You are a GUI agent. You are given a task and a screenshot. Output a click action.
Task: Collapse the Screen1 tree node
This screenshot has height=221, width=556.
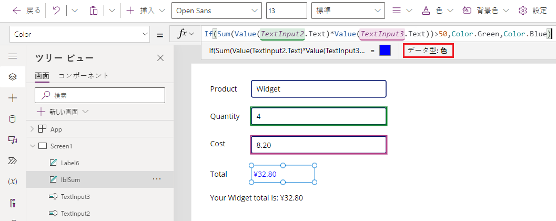(33, 146)
